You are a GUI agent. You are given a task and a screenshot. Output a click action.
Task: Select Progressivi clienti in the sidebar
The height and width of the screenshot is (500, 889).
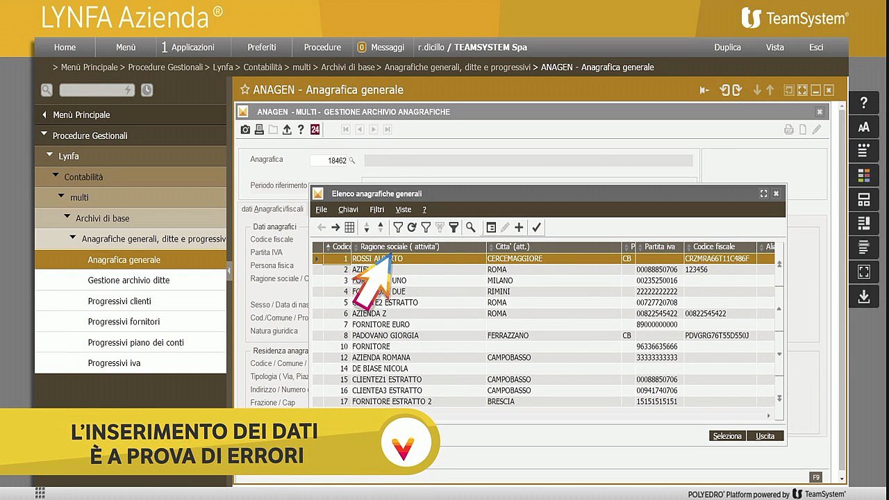click(119, 301)
